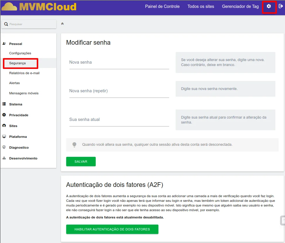Collapse the Pessoal menu section
The height and width of the screenshot is (243, 285).
click(15, 44)
